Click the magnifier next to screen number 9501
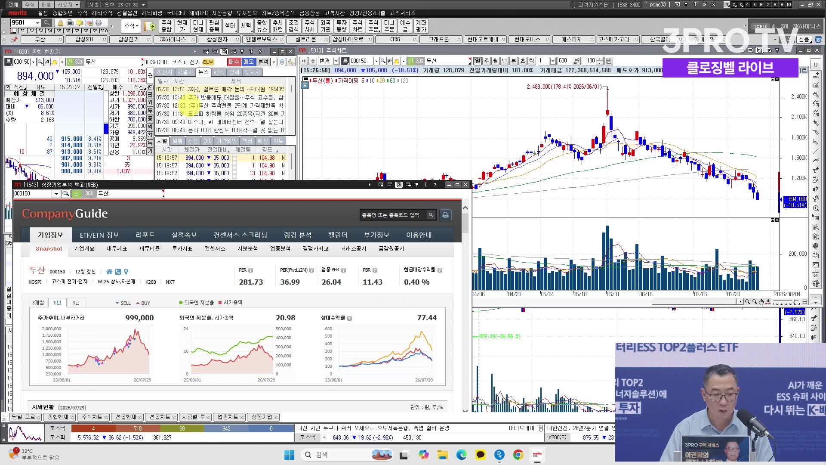 (46, 23)
